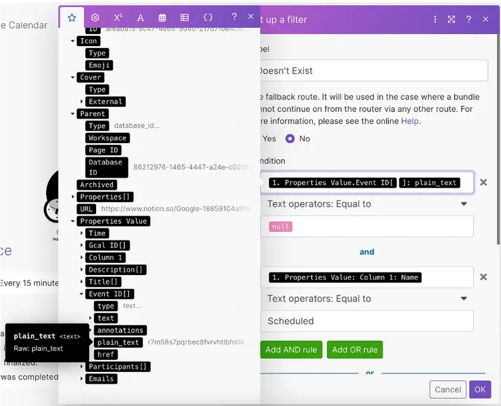501x406 pixels.
Task: Insert the Parent Type variable pill
Action: (97, 126)
